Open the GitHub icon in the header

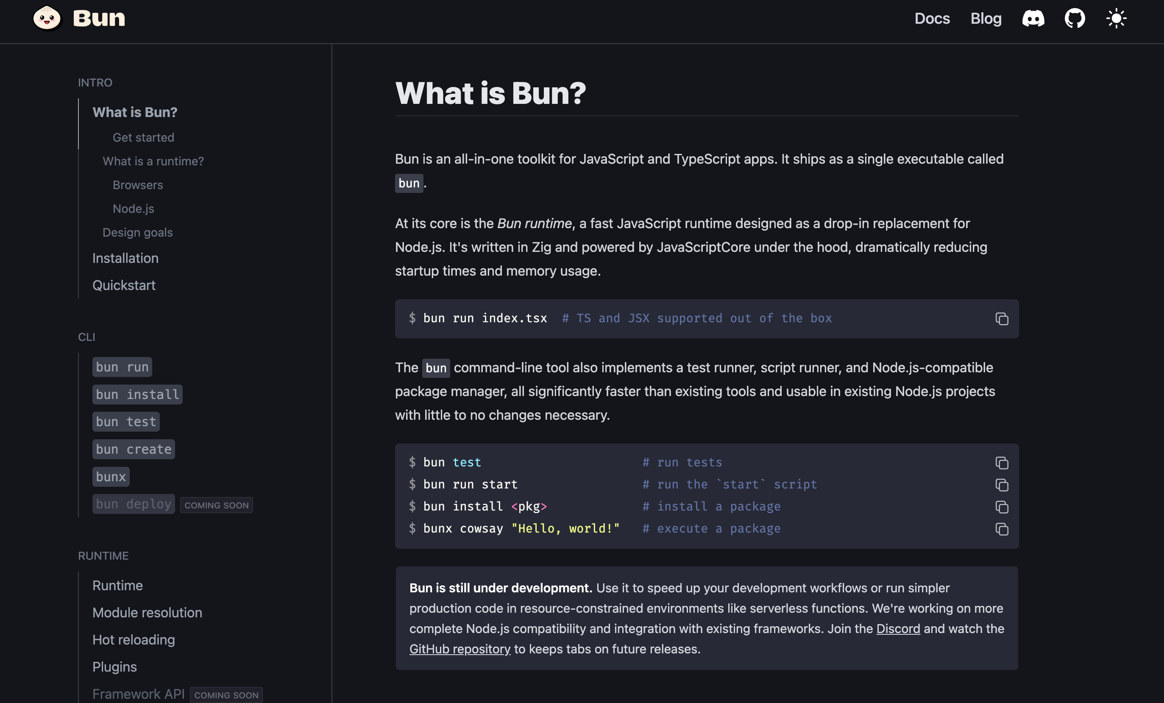click(1075, 18)
